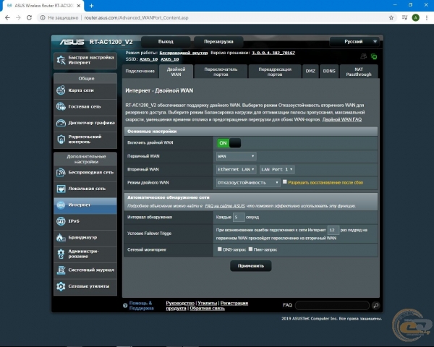Image resolution: width=434 pixels, height=347 pixels.
Task: Click the Выход logout button
Action: tap(166, 42)
